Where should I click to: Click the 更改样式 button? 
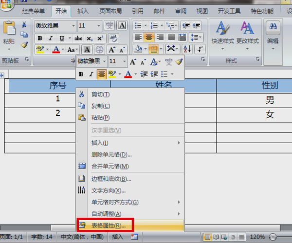coord(248,35)
